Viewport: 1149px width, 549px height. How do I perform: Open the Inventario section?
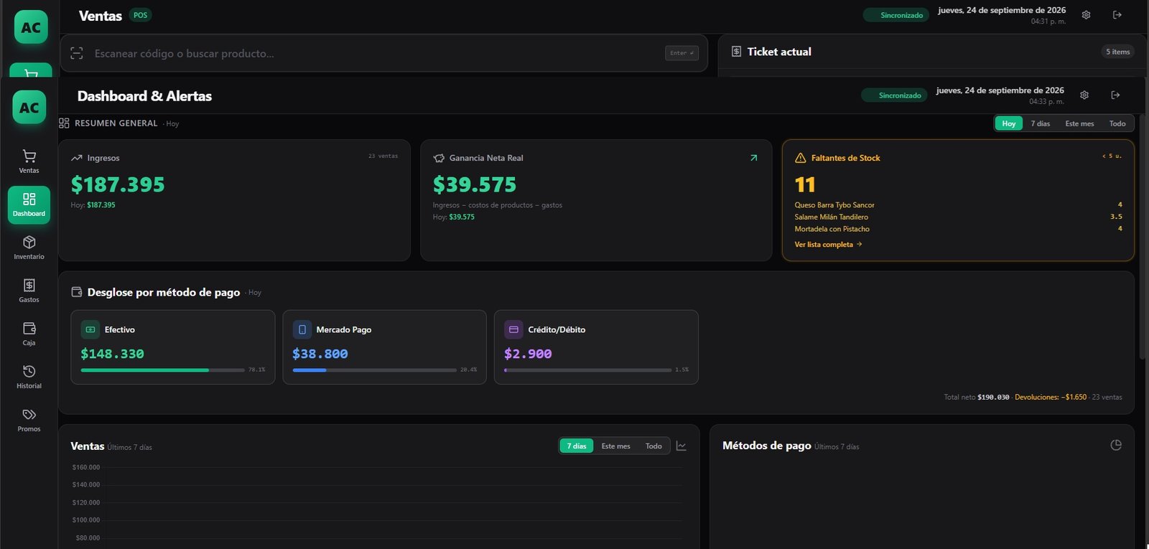coord(29,248)
